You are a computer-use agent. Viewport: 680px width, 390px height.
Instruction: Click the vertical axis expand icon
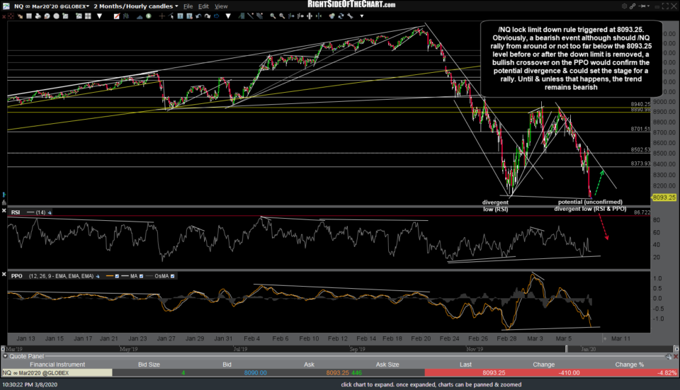310,16
